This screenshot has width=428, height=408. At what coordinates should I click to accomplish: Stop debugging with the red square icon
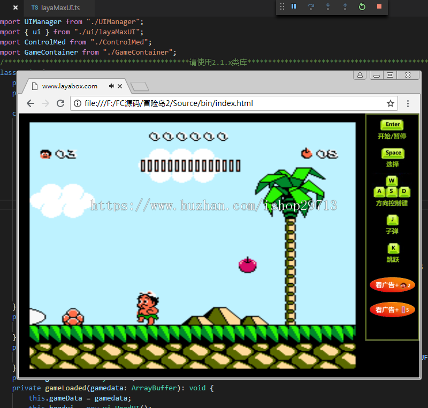coord(380,6)
